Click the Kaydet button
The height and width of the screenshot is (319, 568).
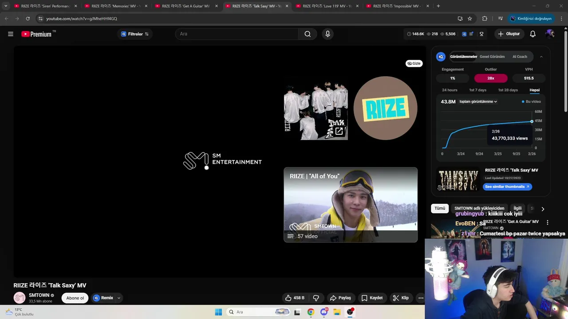tap(372, 298)
